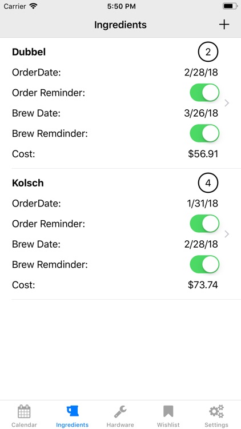Turn off Brew Remdinder for Kolsch

204,265
